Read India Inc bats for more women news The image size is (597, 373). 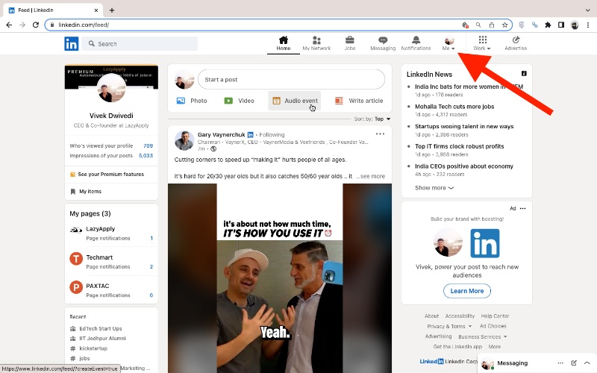pyautogui.click(x=469, y=87)
